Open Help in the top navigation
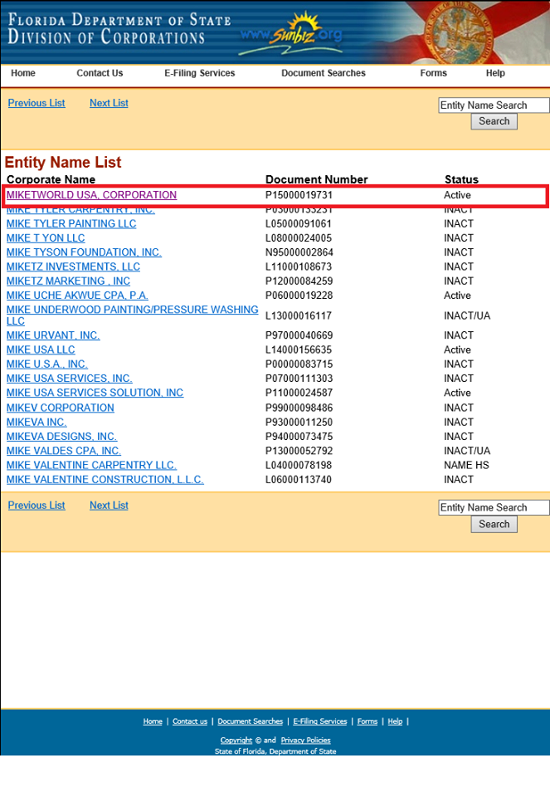Screen dimensions: 550x797 [x=495, y=73]
